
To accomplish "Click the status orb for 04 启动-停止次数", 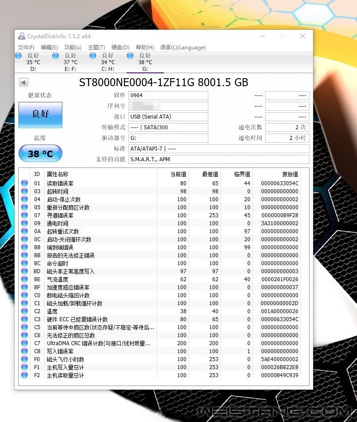I will (x=24, y=199).
